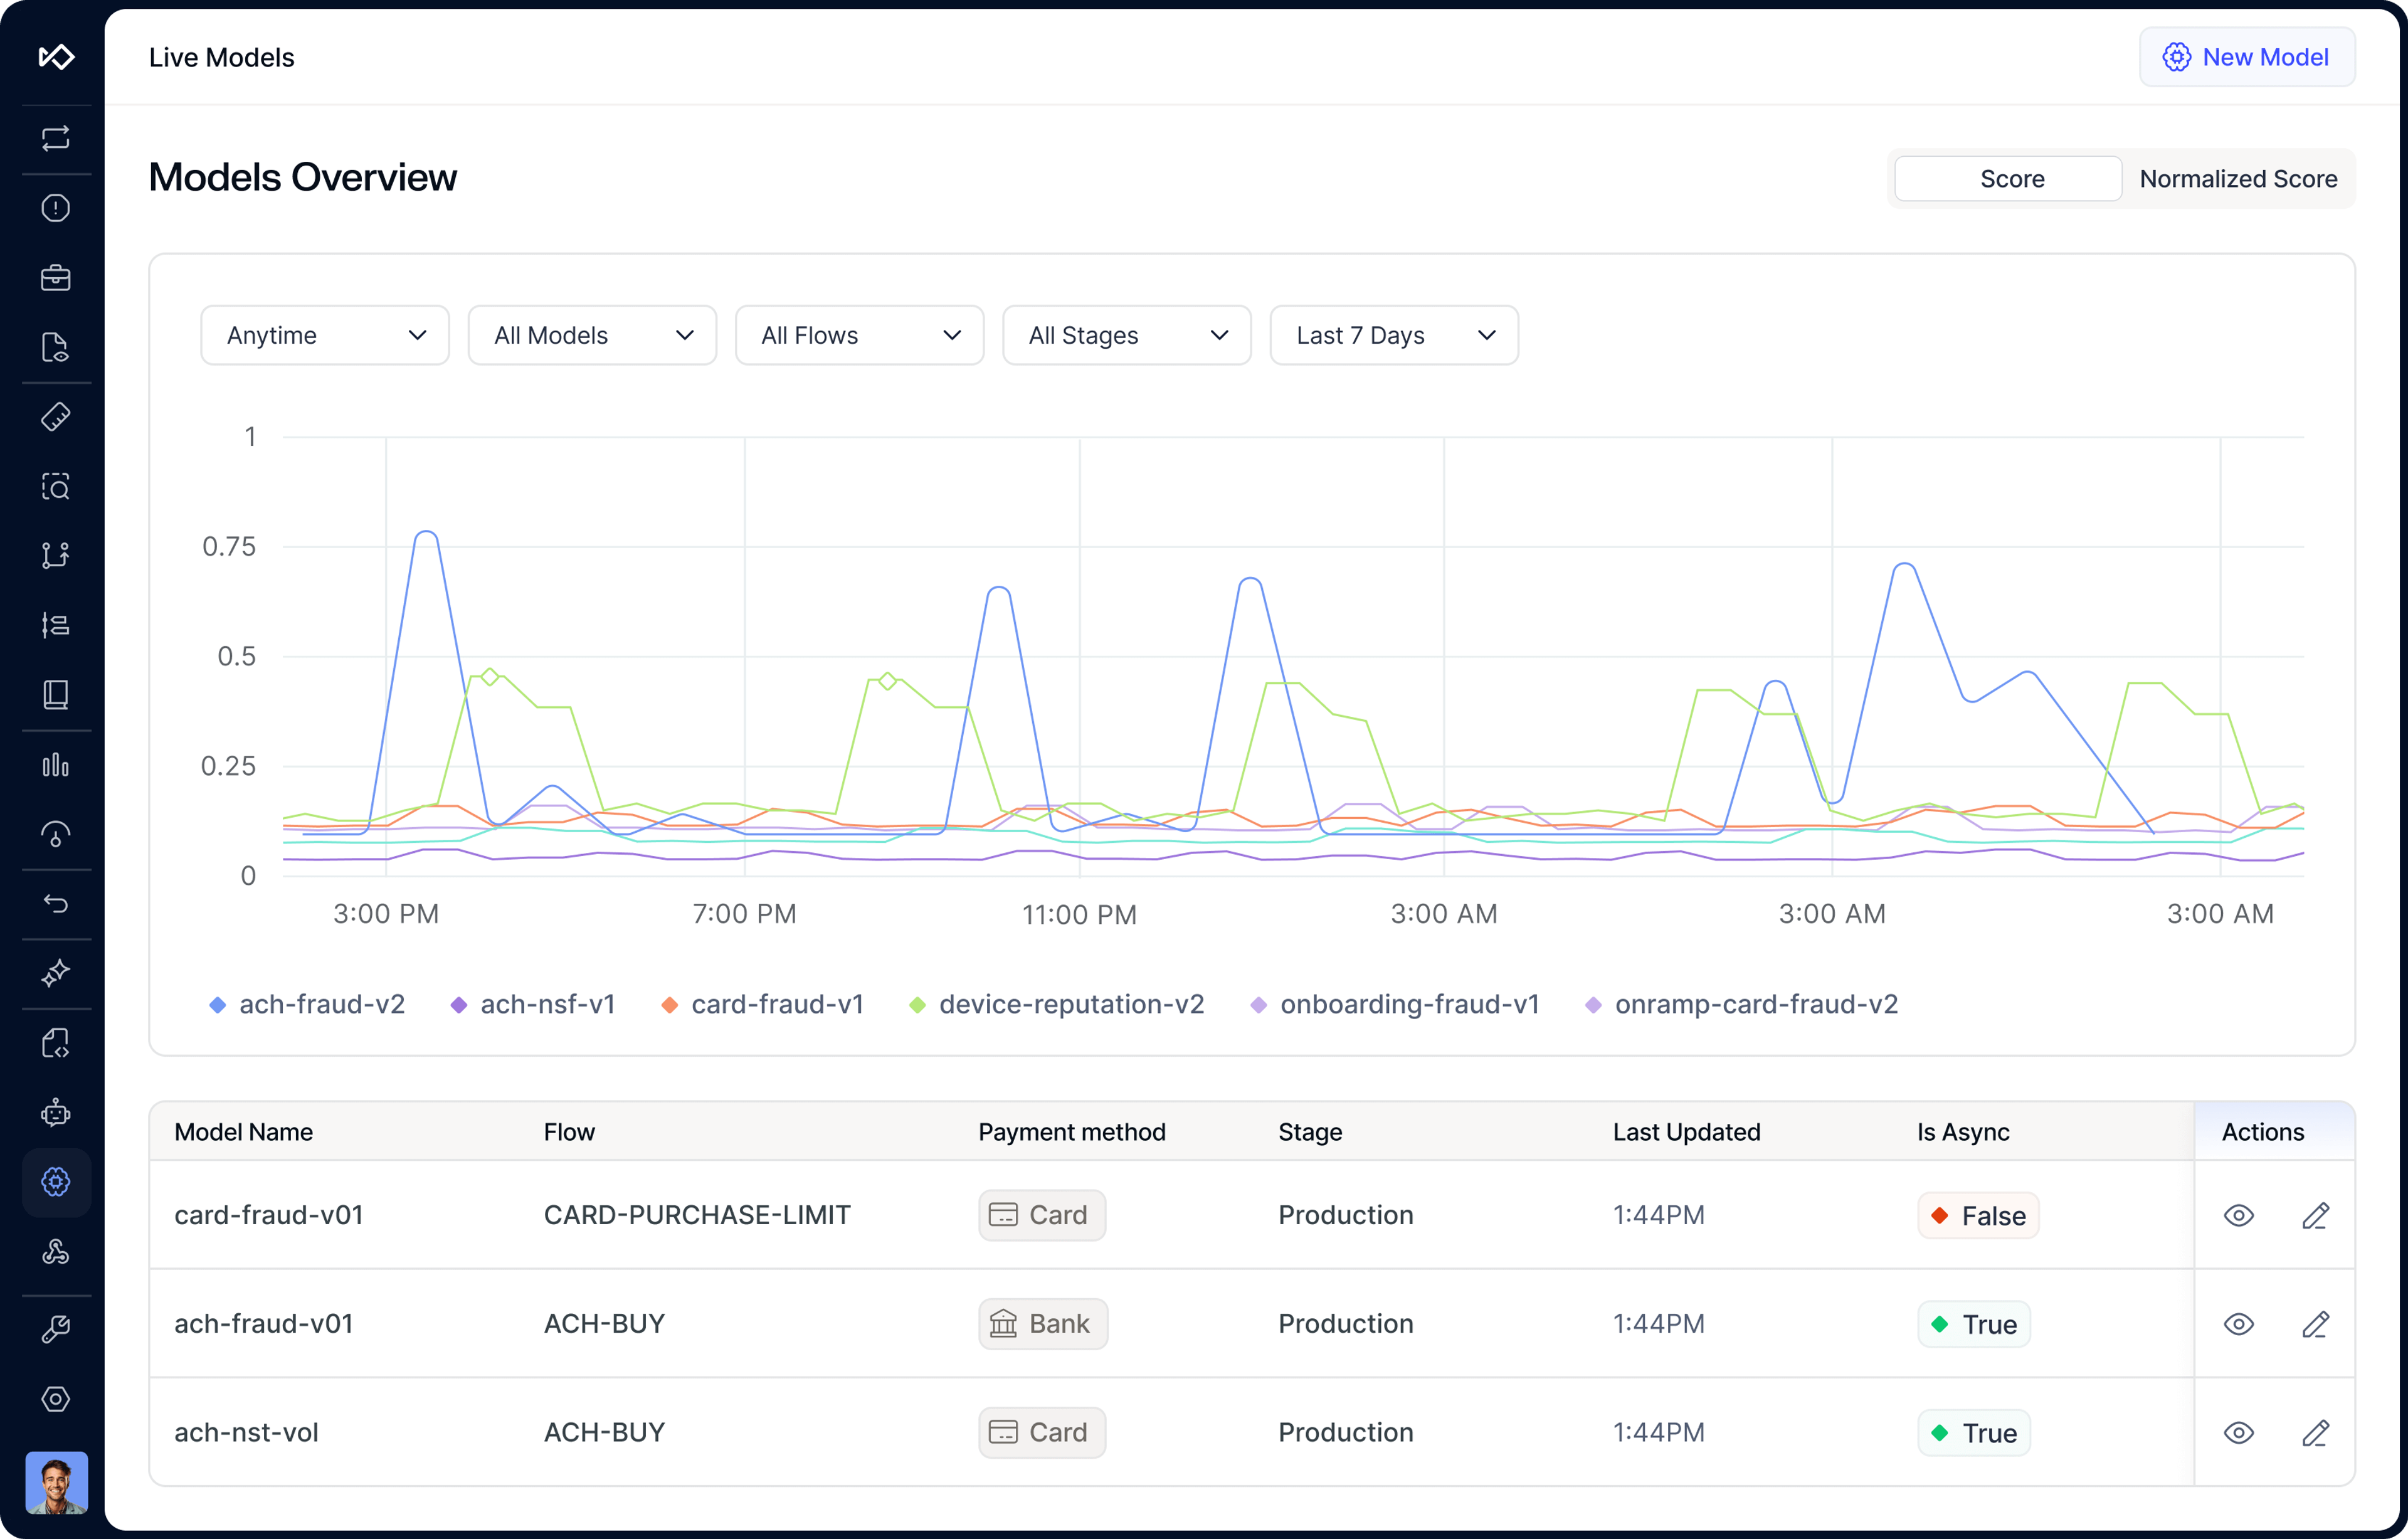Click the briefcase icon in sidebar

[56, 277]
